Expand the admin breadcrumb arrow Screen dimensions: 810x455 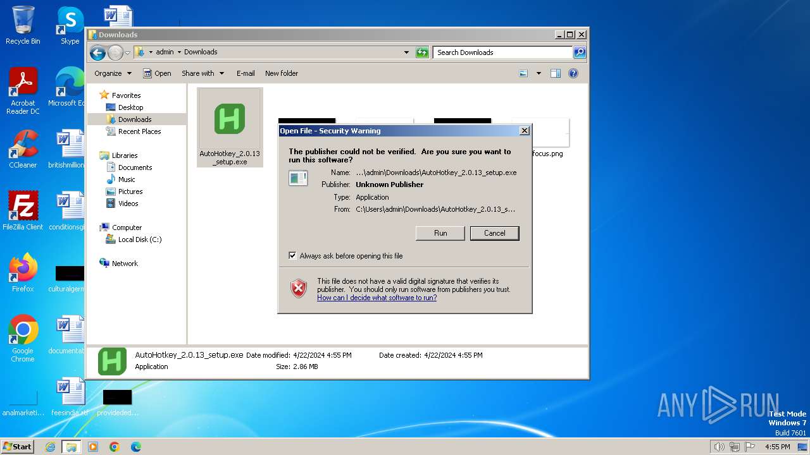point(179,52)
